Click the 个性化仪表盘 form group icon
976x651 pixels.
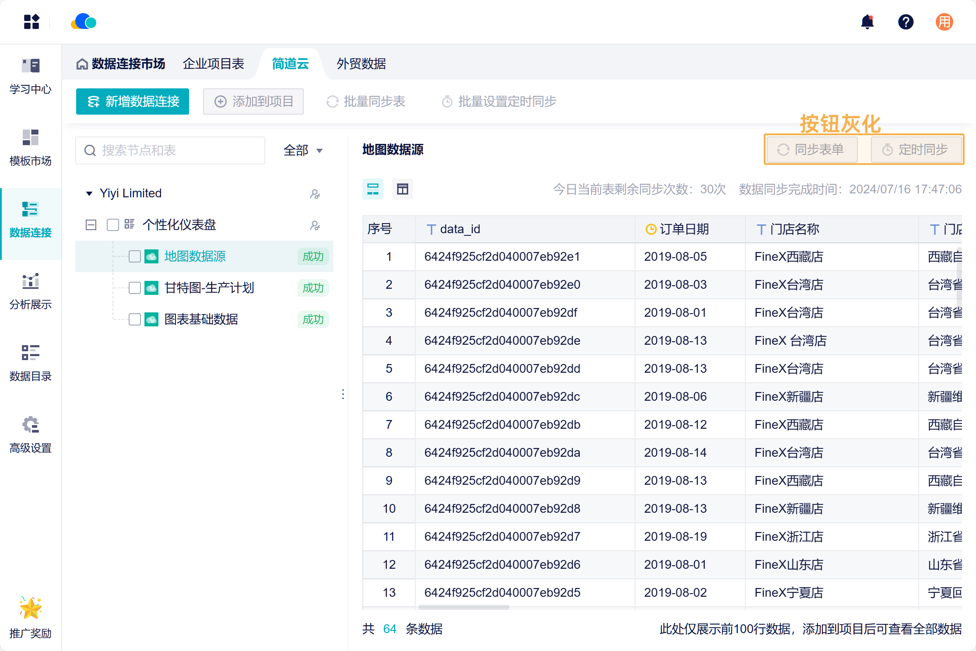click(x=129, y=224)
